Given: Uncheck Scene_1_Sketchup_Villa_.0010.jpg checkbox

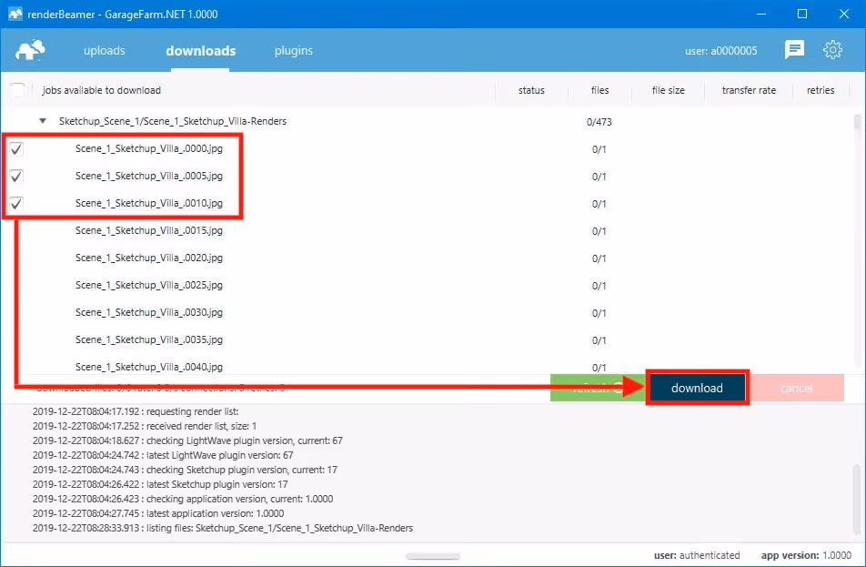Looking at the screenshot, I should (16, 203).
